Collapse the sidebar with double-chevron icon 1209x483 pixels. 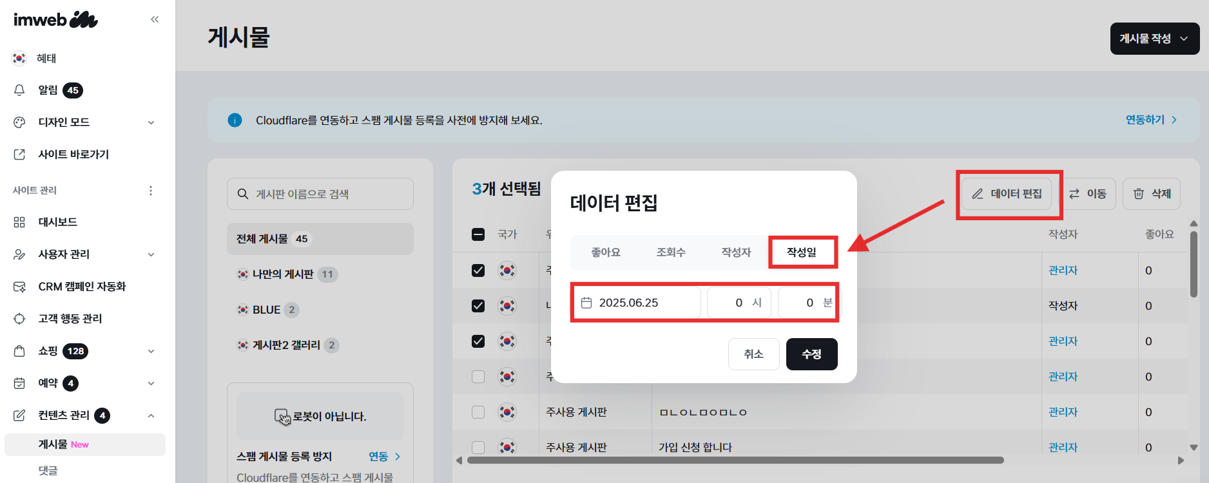pyautogui.click(x=155, y=19)
